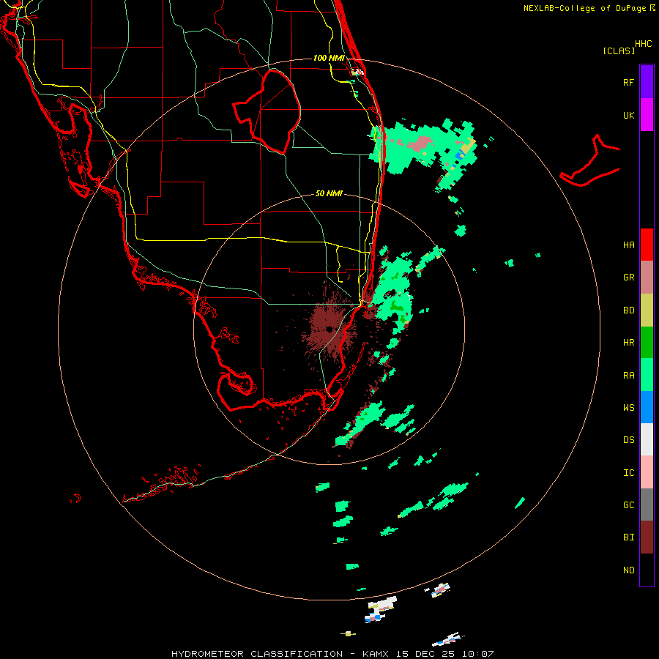The width and height of the screenshot is (659, 659).
Task: Click the HA legend label
Action: [628, 245]
